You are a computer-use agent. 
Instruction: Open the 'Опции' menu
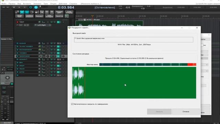tap(53, 3)
